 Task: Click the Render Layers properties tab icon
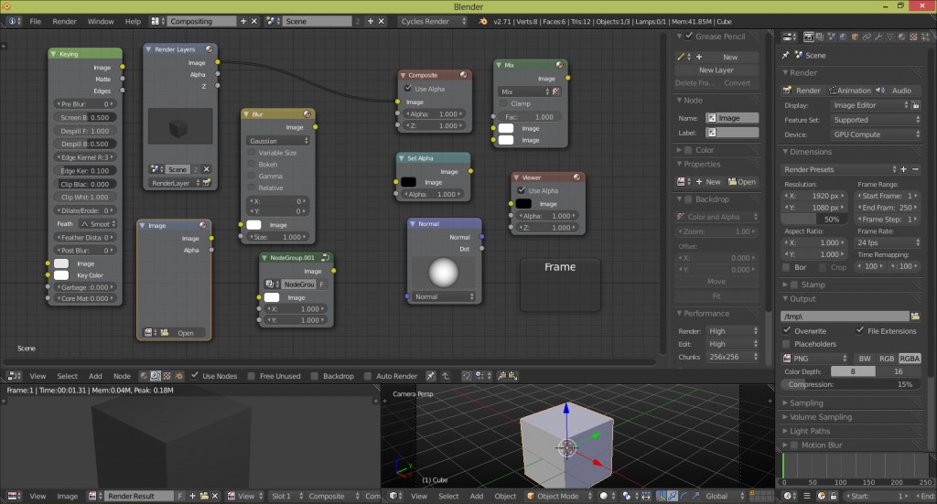820,38
